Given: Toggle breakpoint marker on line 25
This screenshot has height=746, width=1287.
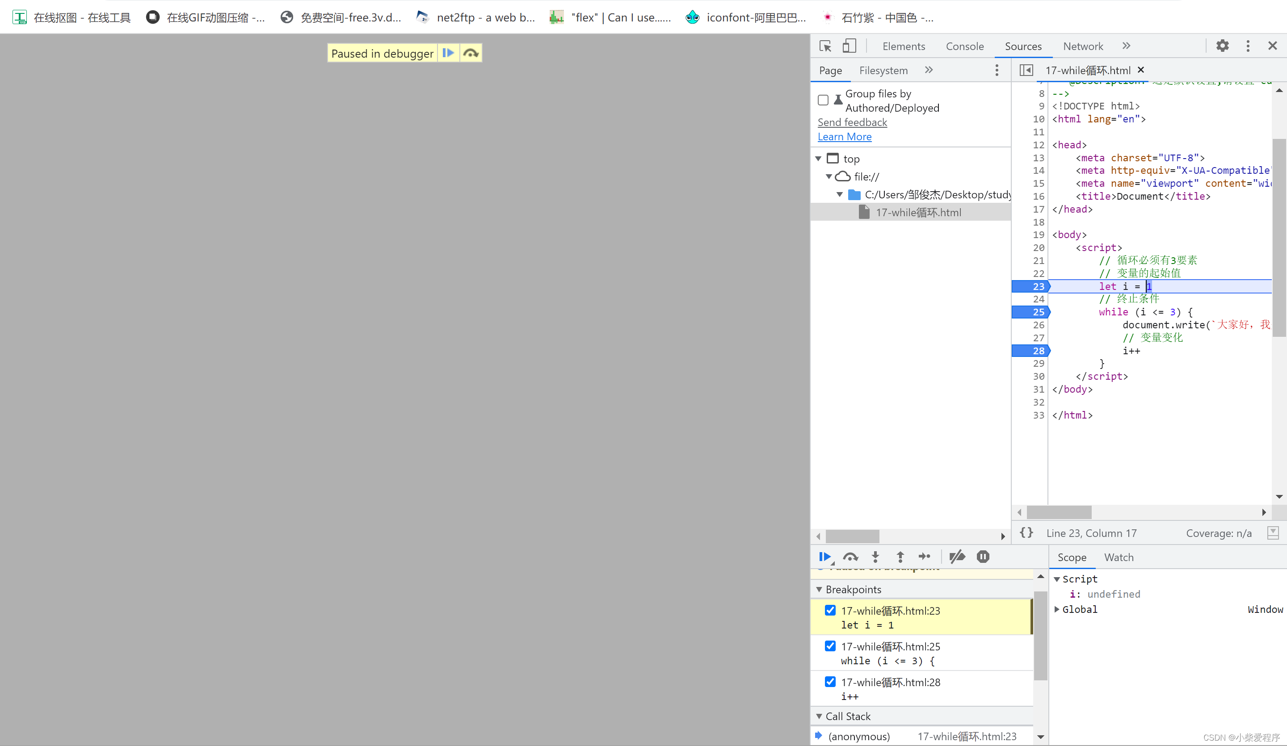Looking at the screenshot, I should pos(1030,312).
